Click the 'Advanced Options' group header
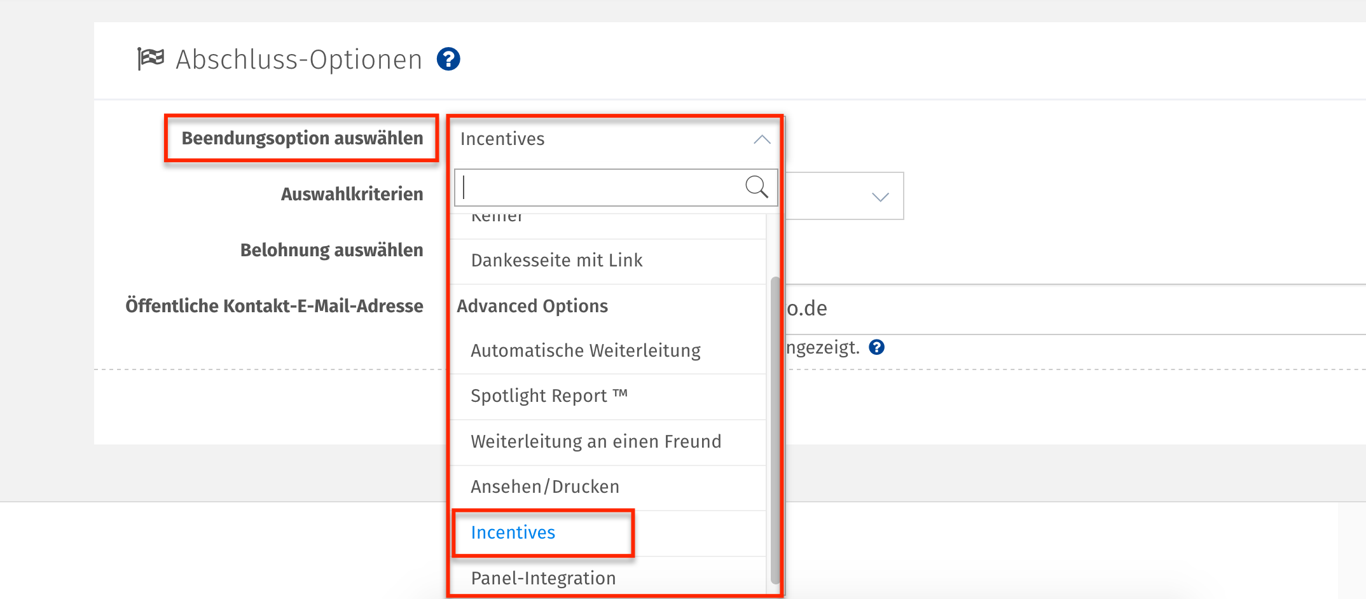 [x=532, y=306]
